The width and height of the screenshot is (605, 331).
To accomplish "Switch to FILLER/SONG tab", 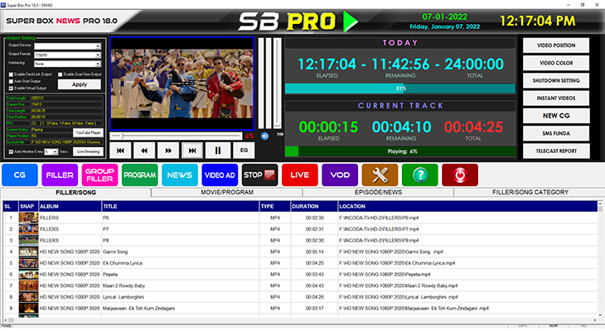I will tap(75, 192).
